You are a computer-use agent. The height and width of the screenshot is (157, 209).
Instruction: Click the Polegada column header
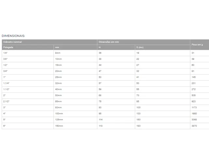[x=28, y=47]
